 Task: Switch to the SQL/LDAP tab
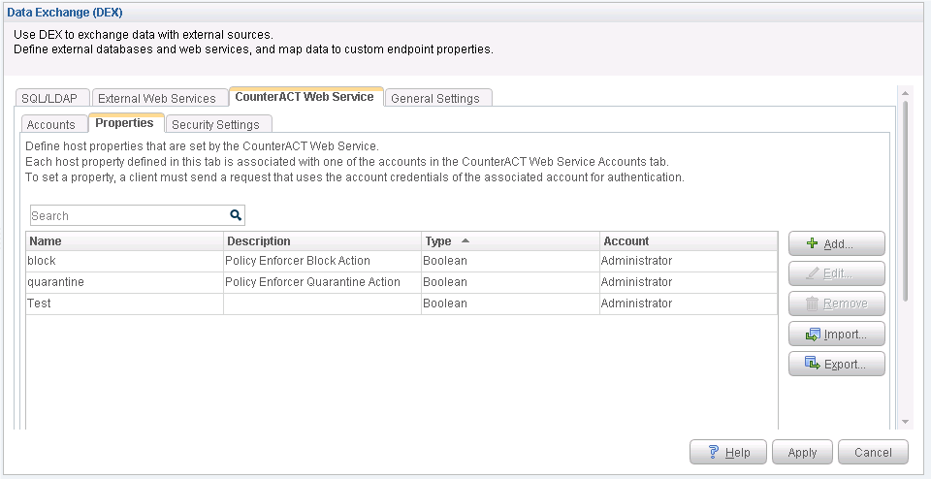point(54,98)
